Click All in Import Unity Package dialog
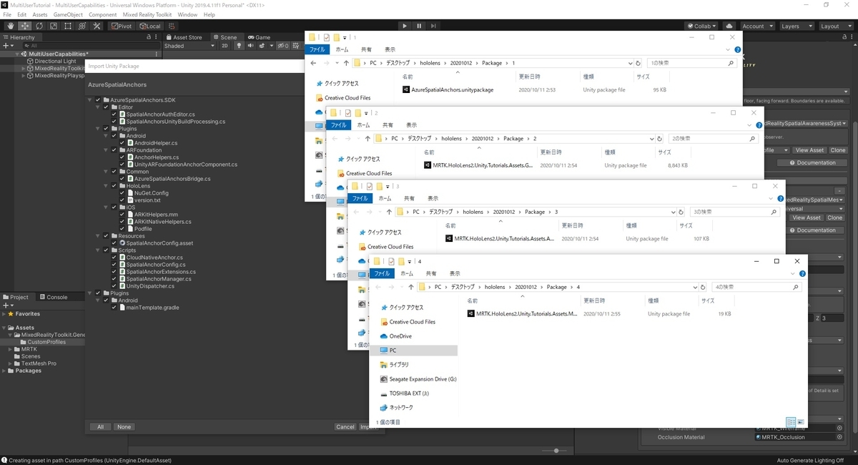Screen dimensions: 858x465 coord(100,427)
